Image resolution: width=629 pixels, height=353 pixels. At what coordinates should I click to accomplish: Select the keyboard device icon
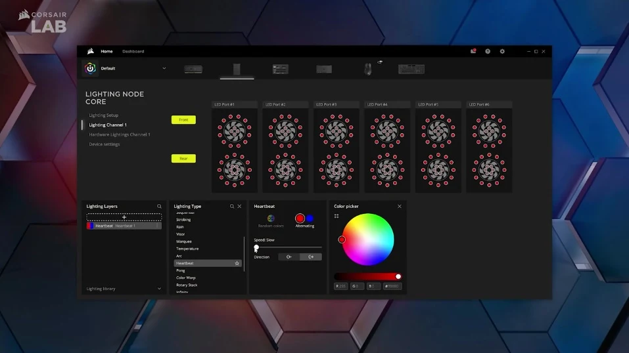[411, 69]
